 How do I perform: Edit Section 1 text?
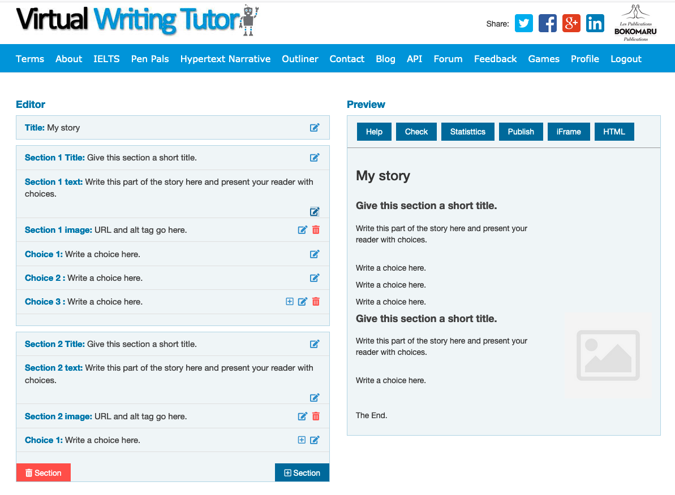(x=315, y=211)
